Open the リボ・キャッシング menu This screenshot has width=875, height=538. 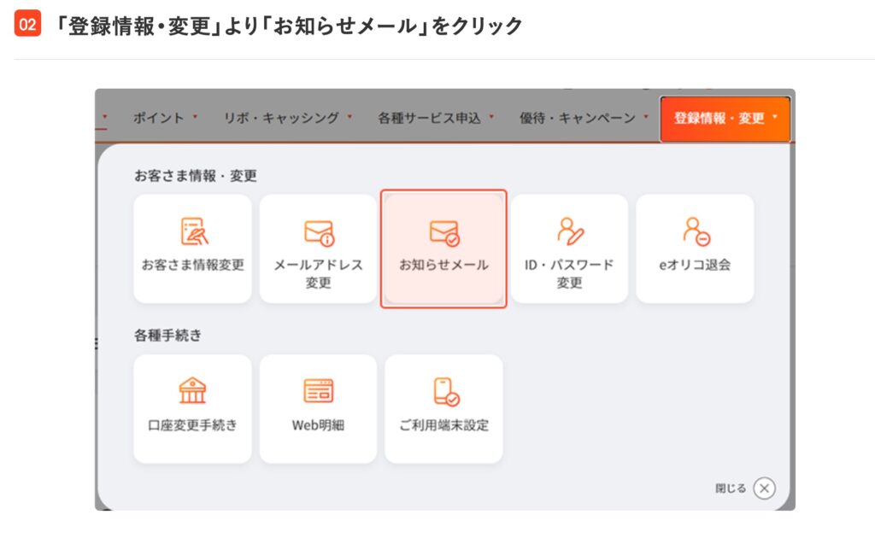point(281,118)
